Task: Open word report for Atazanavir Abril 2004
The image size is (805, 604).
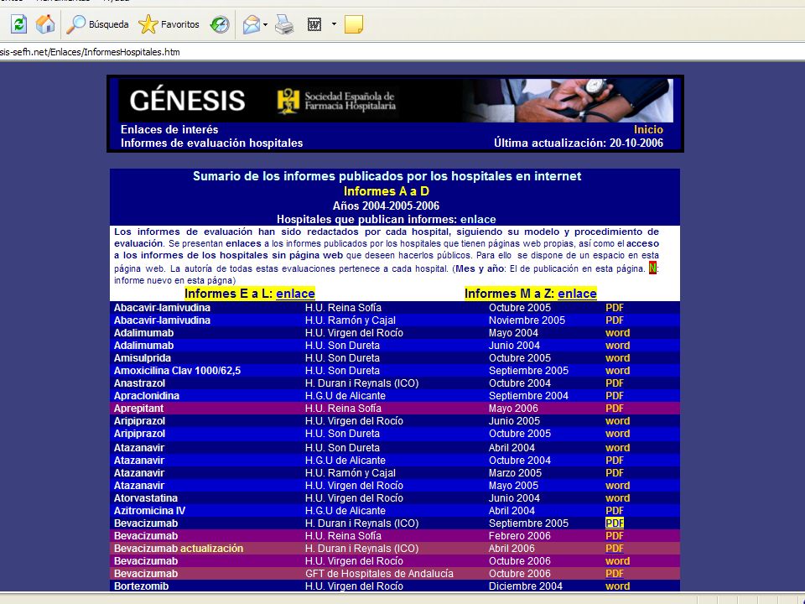Action: point(618,447)
